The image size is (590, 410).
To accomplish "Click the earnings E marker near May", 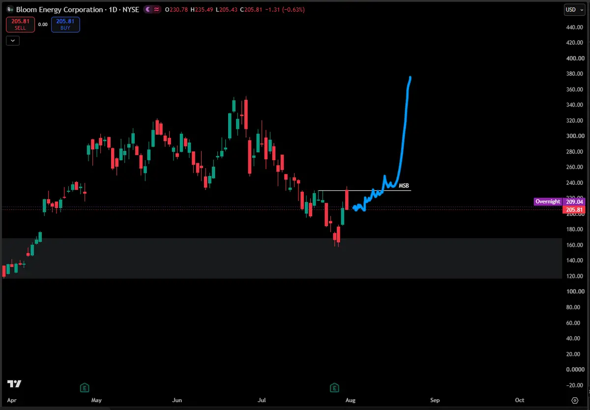I will click(85, 388).
